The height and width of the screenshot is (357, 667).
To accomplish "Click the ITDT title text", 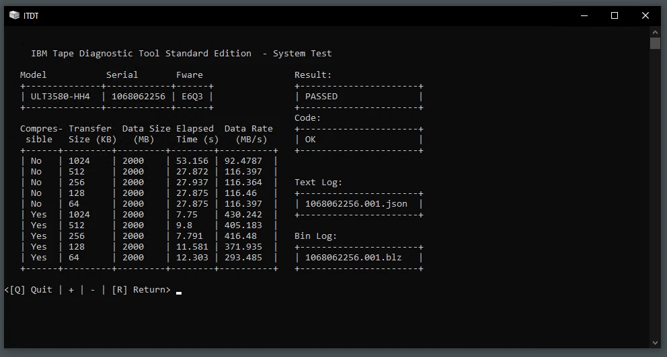I will (31, 15).
